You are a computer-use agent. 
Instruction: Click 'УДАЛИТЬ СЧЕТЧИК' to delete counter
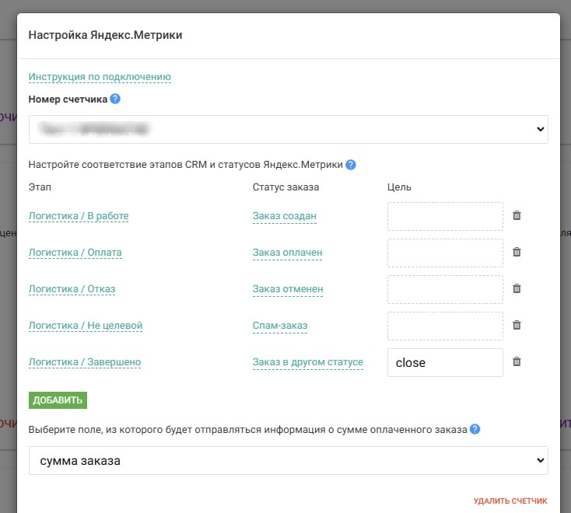click(x=510, y=501)
